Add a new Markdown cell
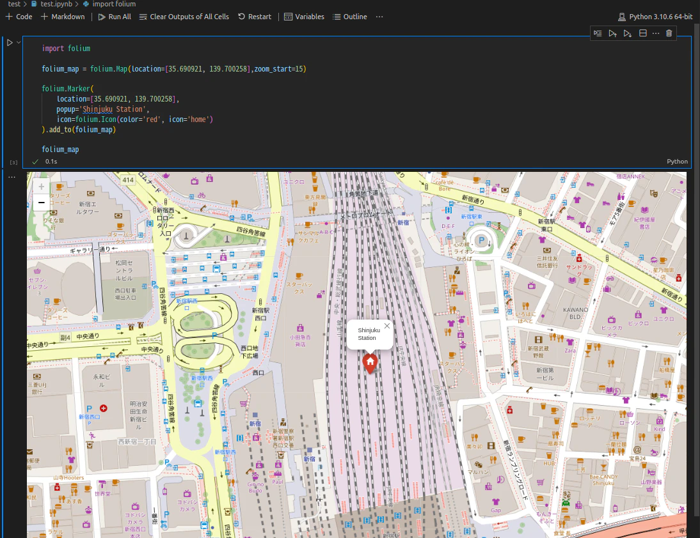Viewport: 700px width, 538px height. tap(63, 17)
